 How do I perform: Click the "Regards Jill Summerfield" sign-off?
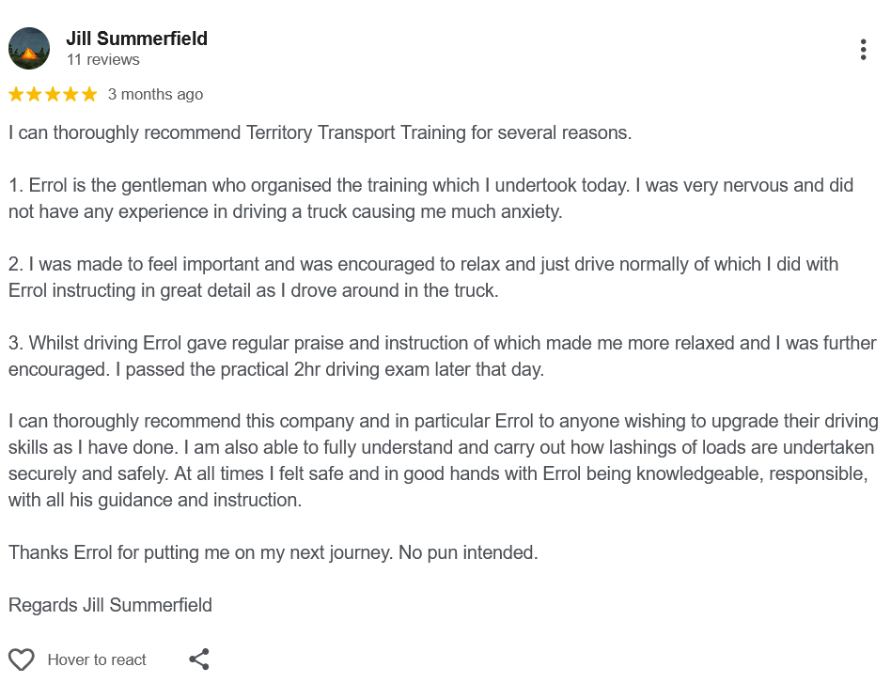click(110, 605)
